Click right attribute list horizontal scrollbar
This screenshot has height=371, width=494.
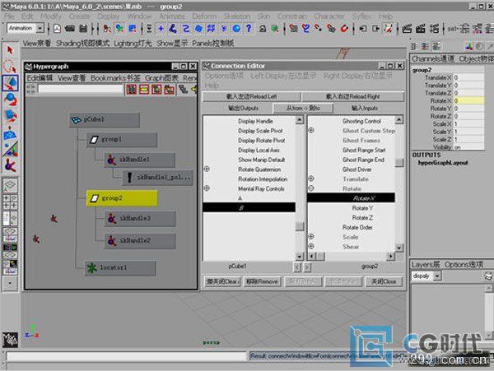[351, 256]
